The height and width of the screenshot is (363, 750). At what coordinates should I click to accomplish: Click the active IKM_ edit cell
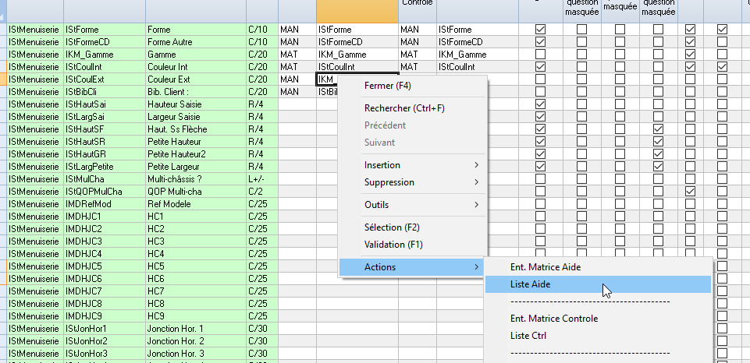[x=326, y=79]
